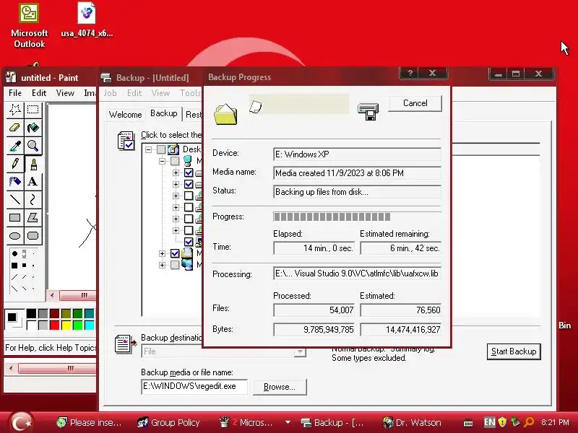The height and width of the screenshot is (433, 578).
Task: Open the Group Policy taskbar button
Action: [x=168, y=422]
